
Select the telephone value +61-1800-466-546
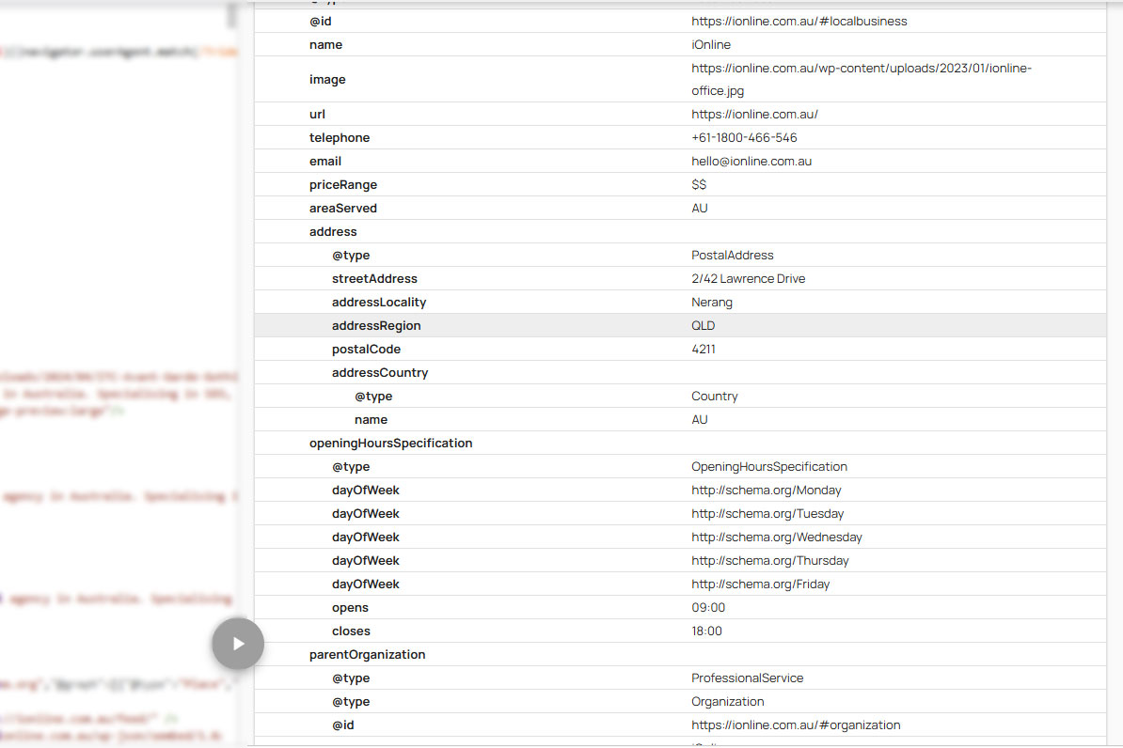tap(744, 137)
